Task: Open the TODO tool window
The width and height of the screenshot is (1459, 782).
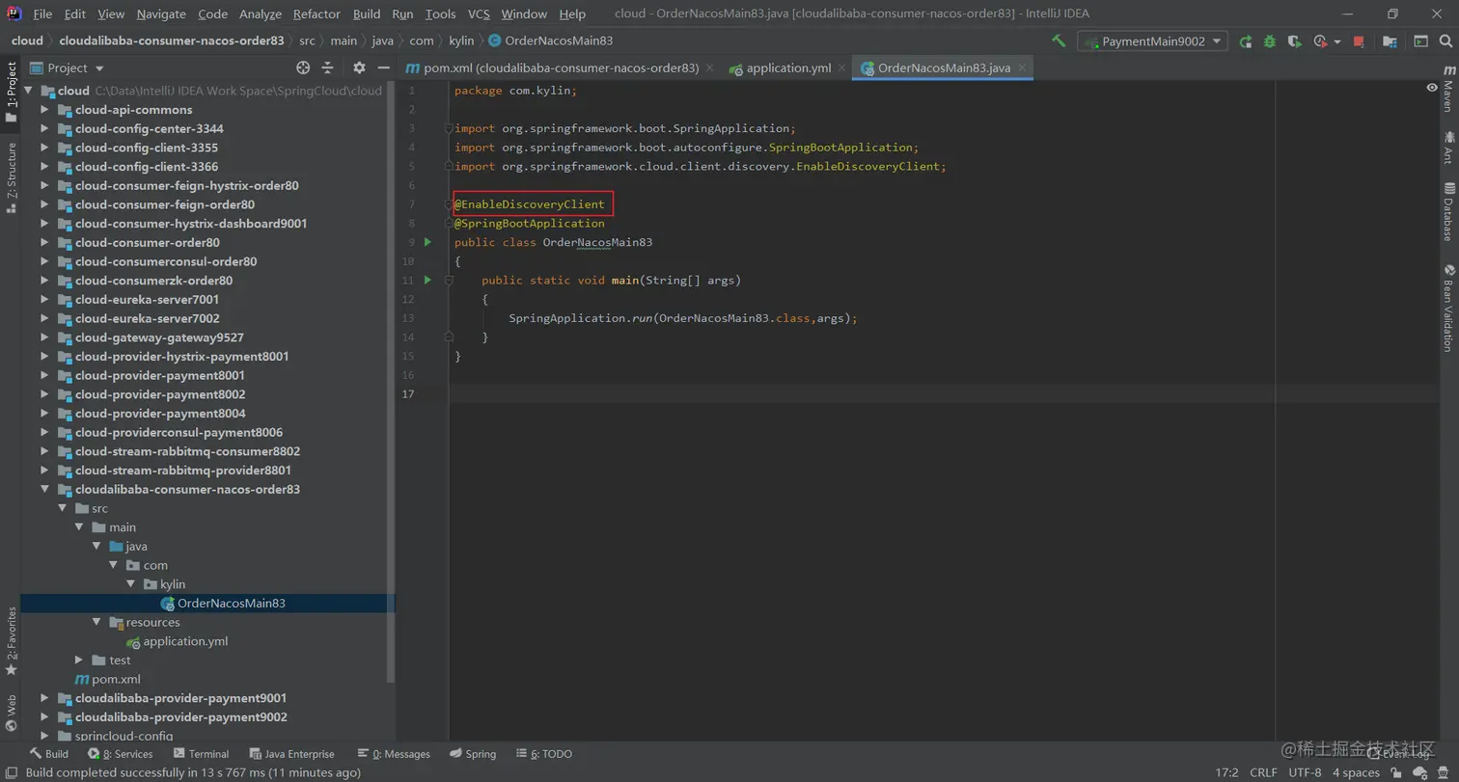Action: 544,754
